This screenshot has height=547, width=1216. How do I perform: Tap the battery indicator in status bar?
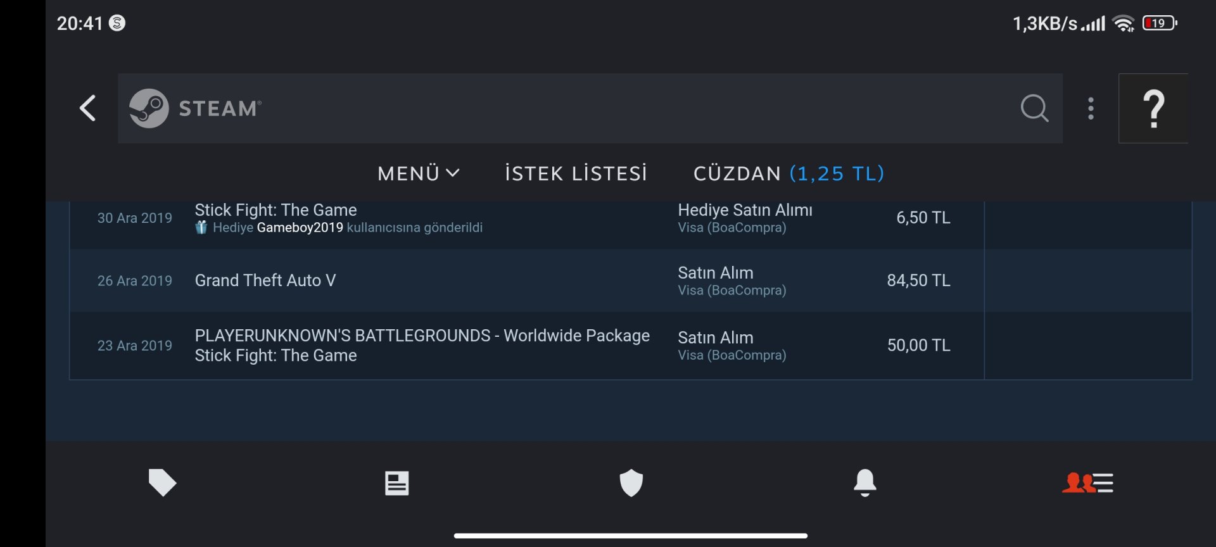(1160, 23)
